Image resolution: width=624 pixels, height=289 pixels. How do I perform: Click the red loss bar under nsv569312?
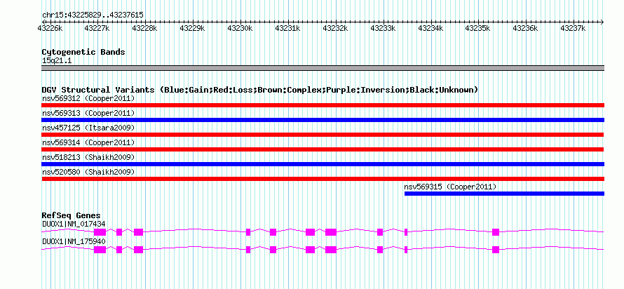coord(323,105)
